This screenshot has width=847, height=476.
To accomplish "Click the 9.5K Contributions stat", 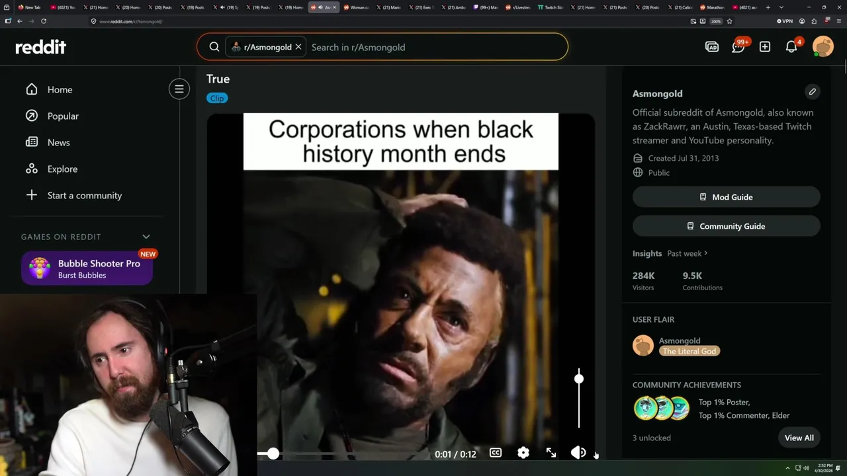I will coord(702,281).
